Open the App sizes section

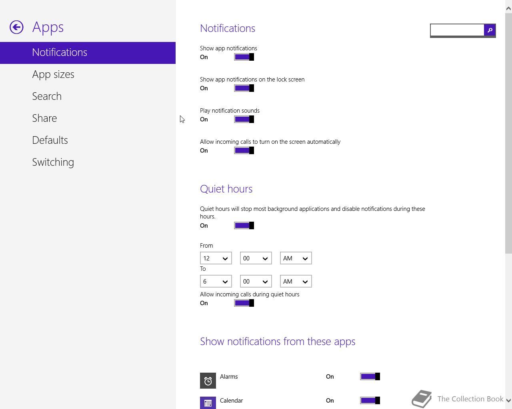click(x=53, y=74)
